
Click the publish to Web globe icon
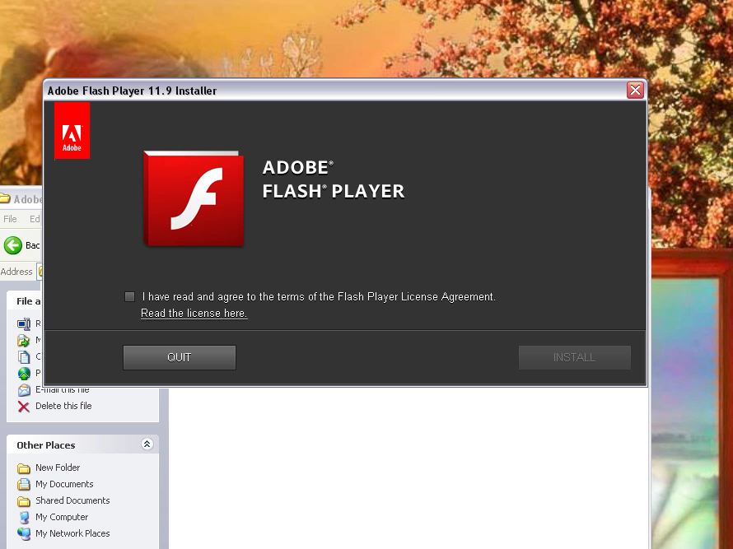(x=24, y=374)
